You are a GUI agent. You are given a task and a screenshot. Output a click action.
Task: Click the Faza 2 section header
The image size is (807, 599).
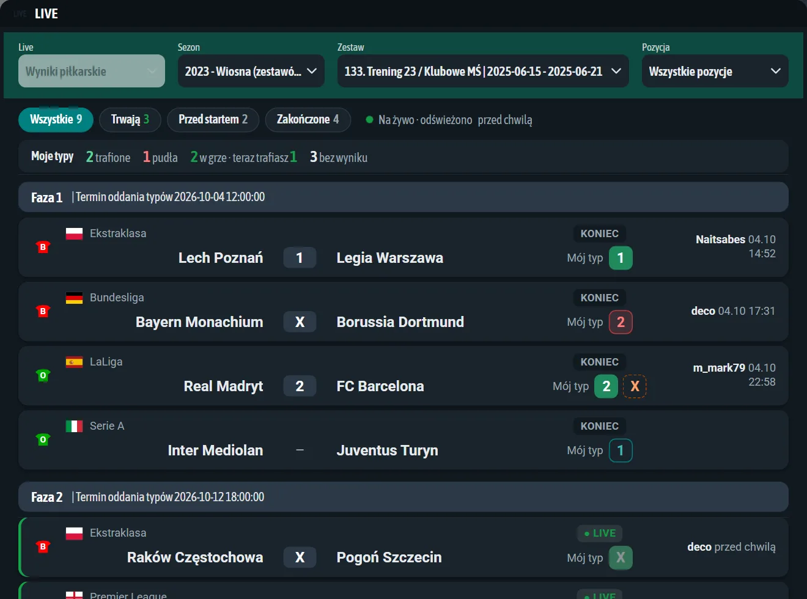click(403, 497)
